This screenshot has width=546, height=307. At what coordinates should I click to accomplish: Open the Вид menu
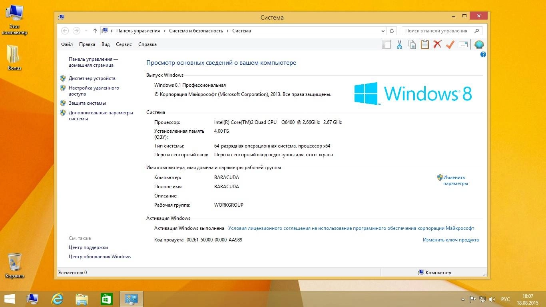106,44
